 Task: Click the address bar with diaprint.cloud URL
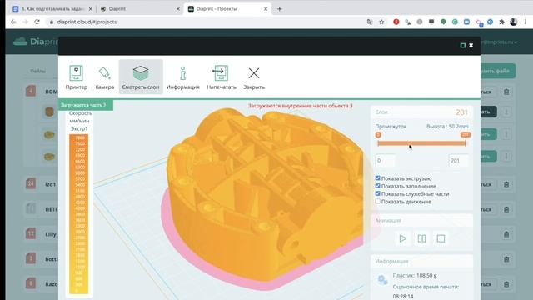tap(204, 22)
